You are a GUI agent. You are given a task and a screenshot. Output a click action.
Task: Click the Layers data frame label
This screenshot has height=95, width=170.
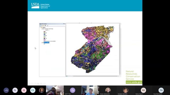click(44, 27)
